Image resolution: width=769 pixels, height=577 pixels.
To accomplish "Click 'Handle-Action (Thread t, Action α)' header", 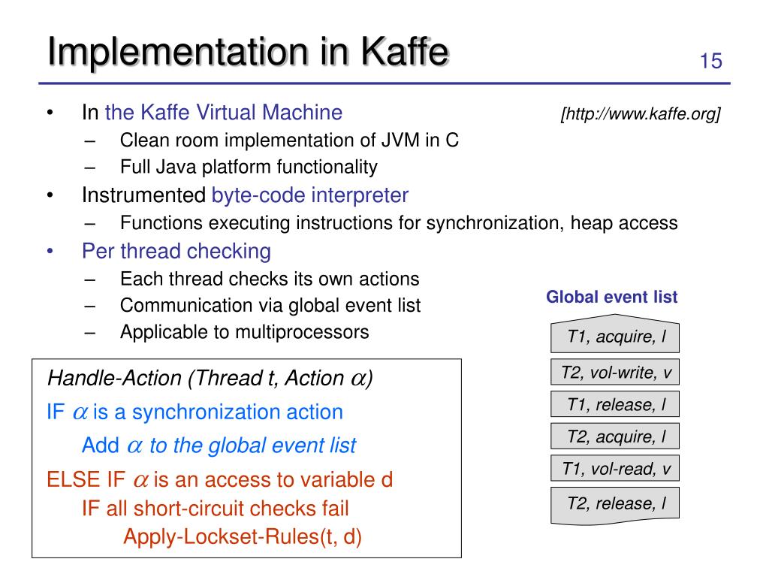I will tap(210, 379).
